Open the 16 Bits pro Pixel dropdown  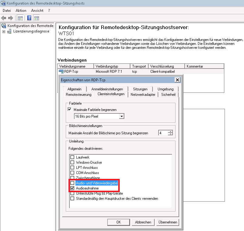tap(122, 116)
